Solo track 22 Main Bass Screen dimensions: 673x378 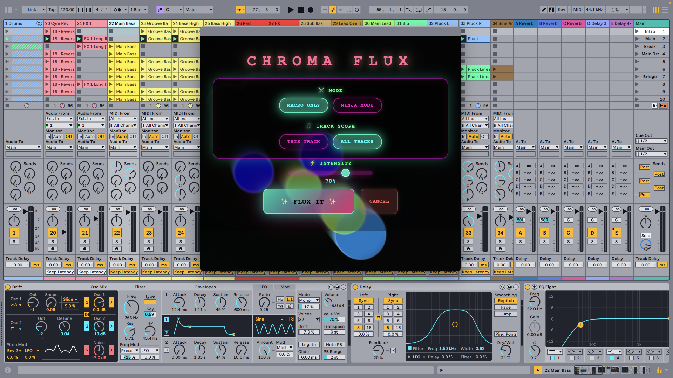tap(116, 242)
